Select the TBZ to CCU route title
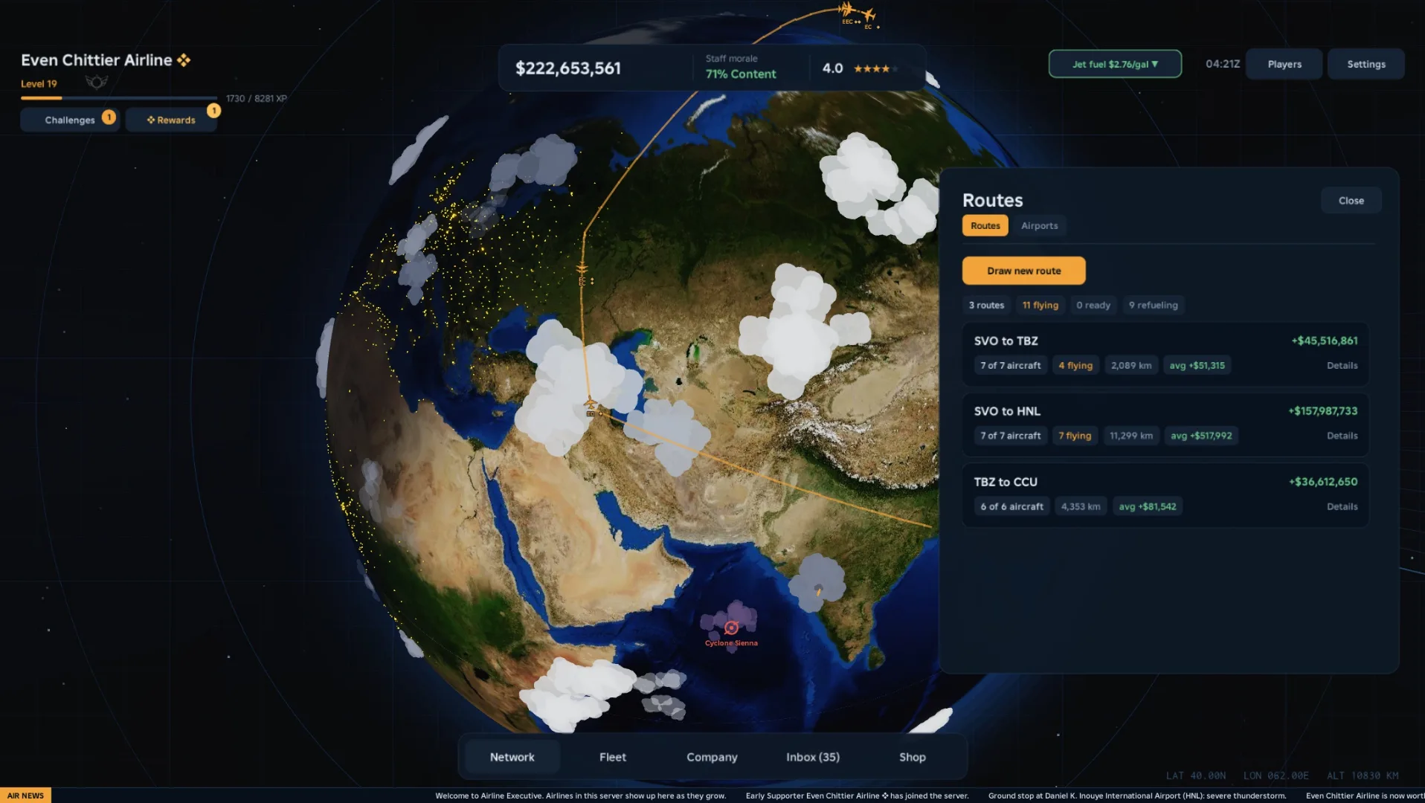1425x803 pixels. [x=1006, y=482]
